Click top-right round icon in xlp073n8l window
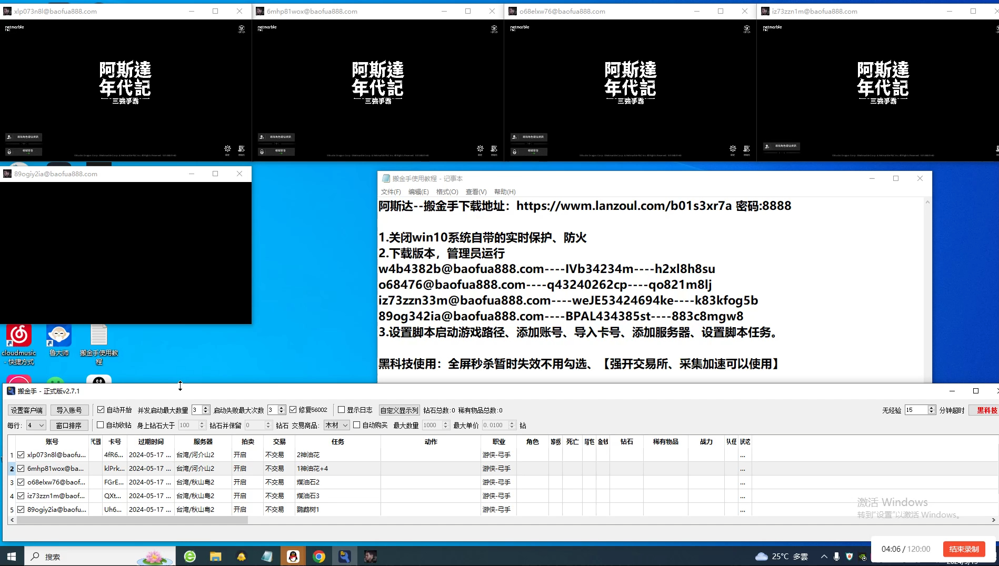Screen dimensions: 999x566 point(242,28)
